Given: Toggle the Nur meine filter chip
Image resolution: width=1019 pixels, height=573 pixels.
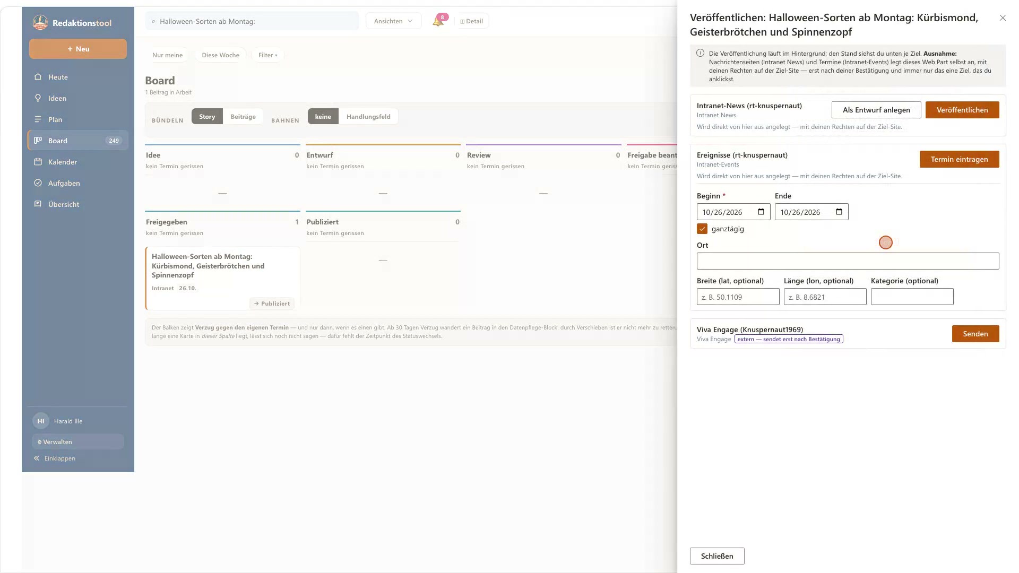Looking at the screenshot, I should click(x=167, y=55).
